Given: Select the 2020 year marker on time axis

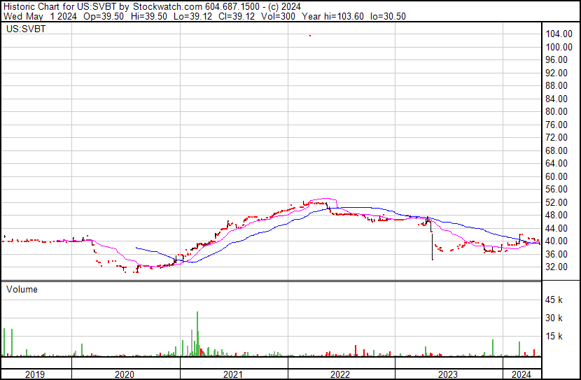Looking at the screenshot, I should [126, 374].
